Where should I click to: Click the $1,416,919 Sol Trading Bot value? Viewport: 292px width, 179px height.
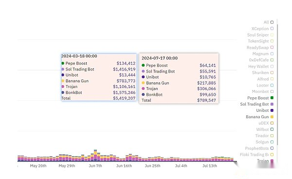pyautogui.click(x=124, y=69)
